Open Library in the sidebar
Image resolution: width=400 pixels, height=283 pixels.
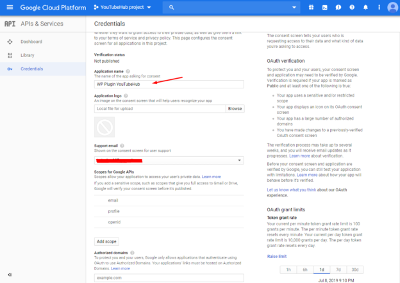(28, 55)
